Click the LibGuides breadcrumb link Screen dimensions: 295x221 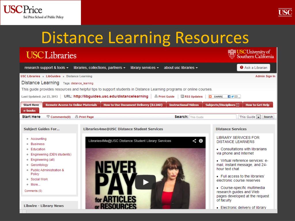53,76
